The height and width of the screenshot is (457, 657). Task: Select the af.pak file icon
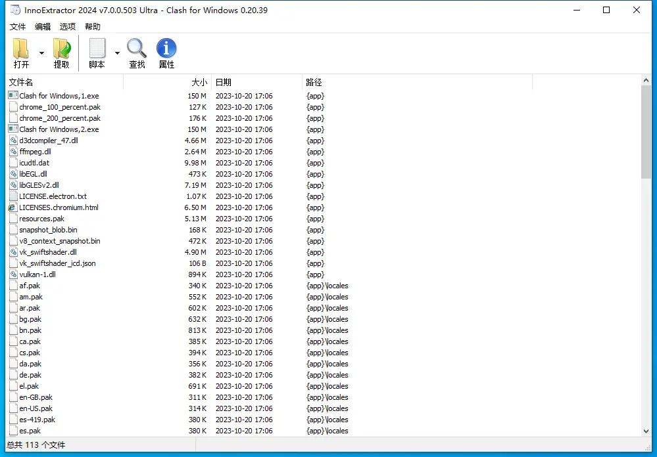tap(13, 286)
